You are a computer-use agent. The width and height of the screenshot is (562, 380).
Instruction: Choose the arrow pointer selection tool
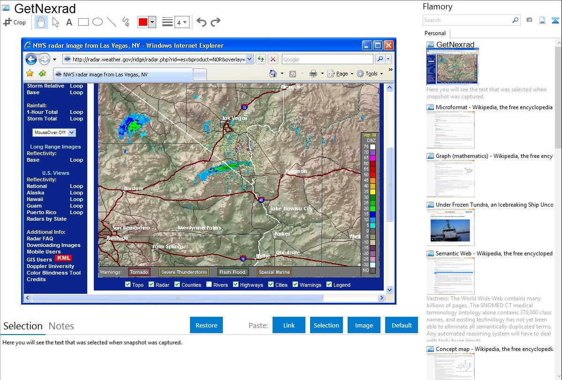pos(55,22)
